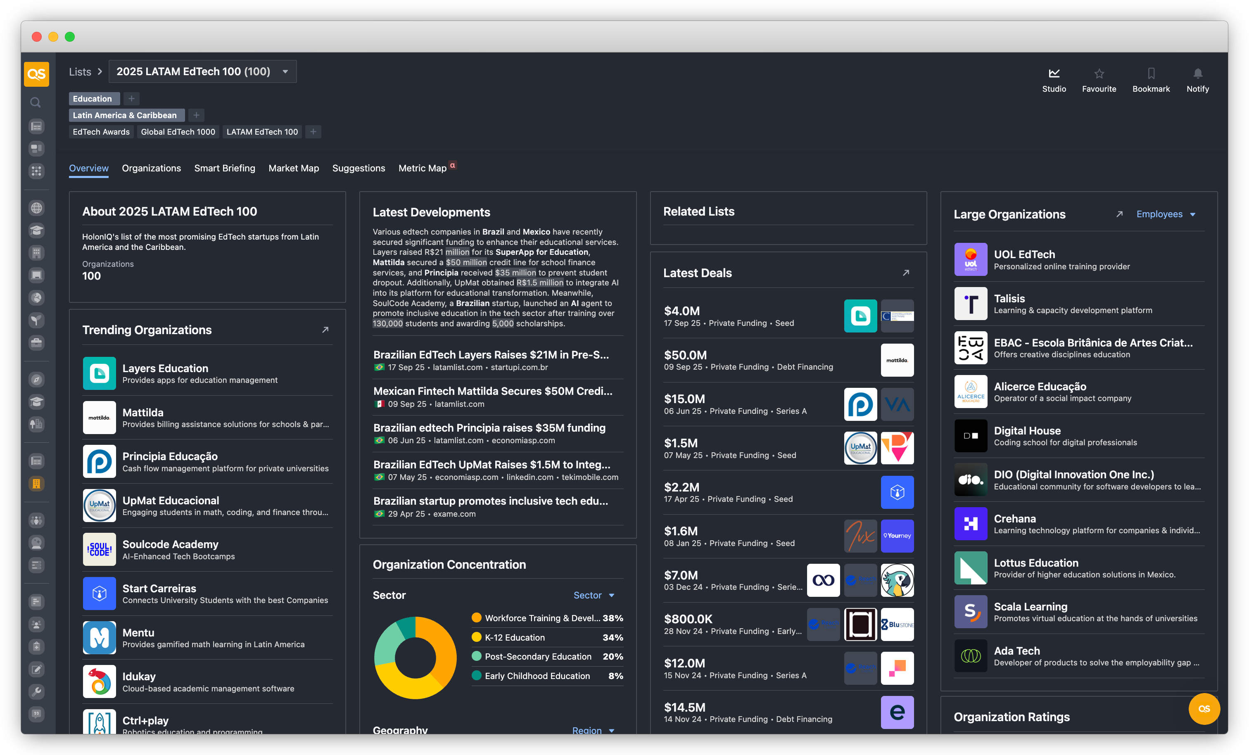Switch to the Market Map tab
Image resolution: width=1249 pixels, height=755 pixels.
[294, 169]
